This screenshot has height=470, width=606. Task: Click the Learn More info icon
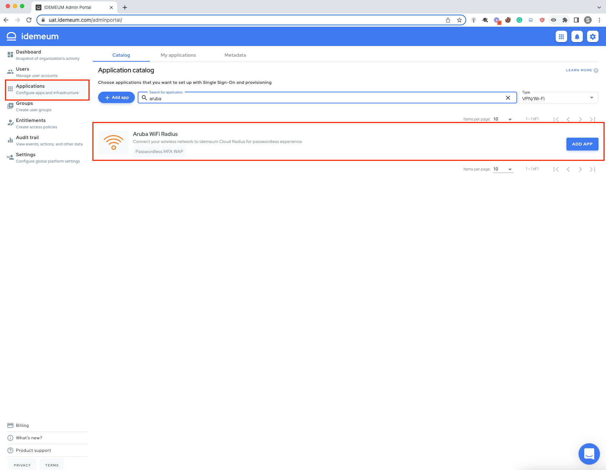point(596,70)
